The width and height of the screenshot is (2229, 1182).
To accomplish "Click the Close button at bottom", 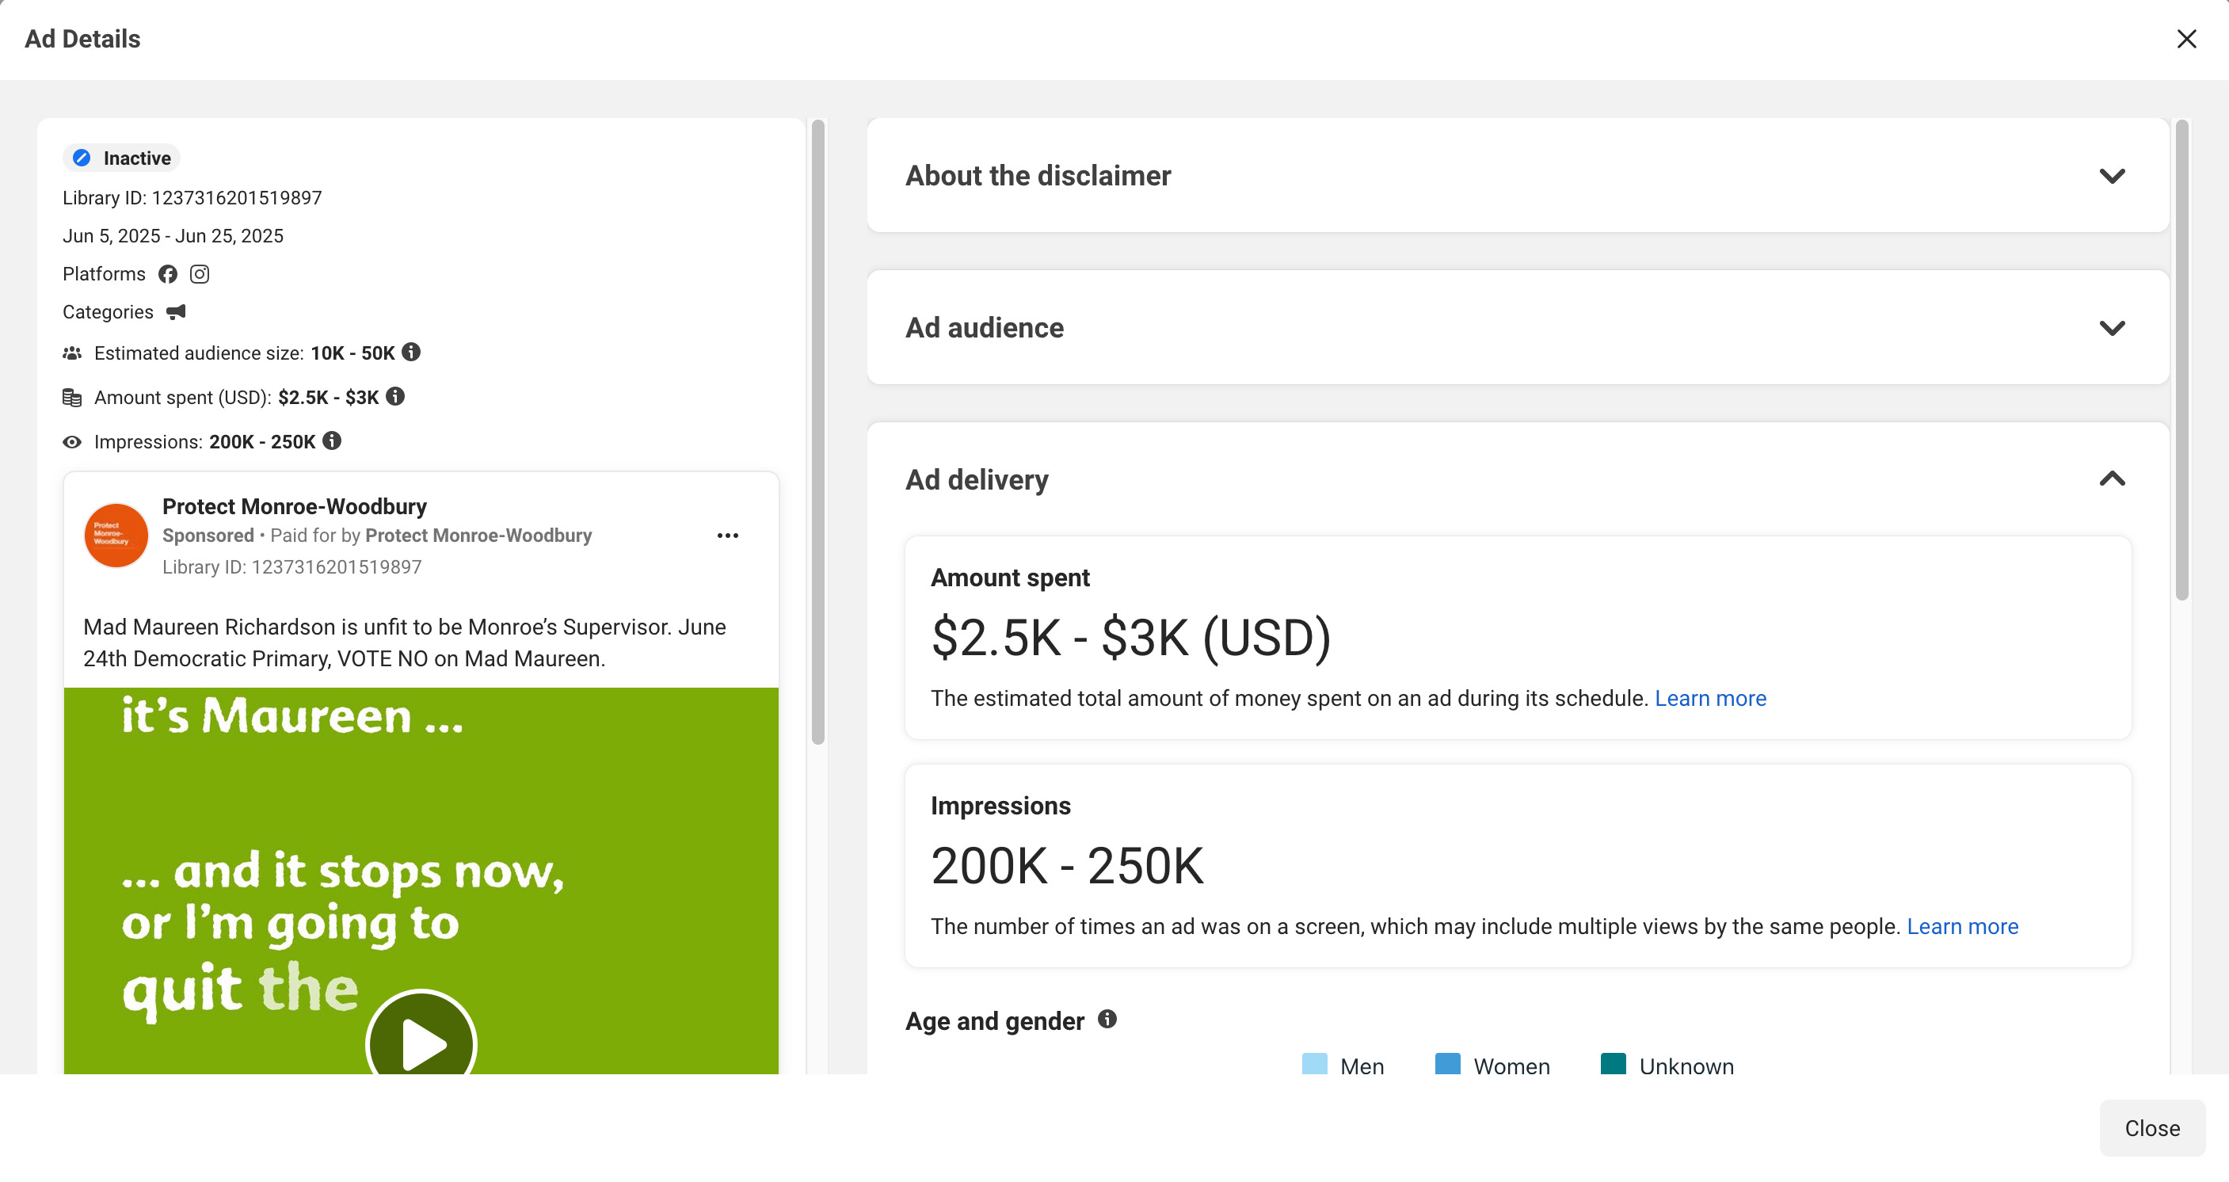I will tap(2151, 1128).
